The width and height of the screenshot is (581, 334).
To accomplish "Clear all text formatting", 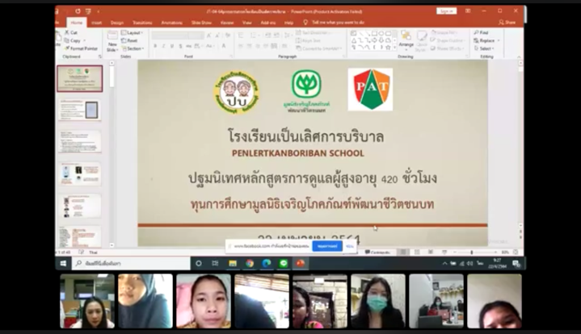I will tap(228, 35).
